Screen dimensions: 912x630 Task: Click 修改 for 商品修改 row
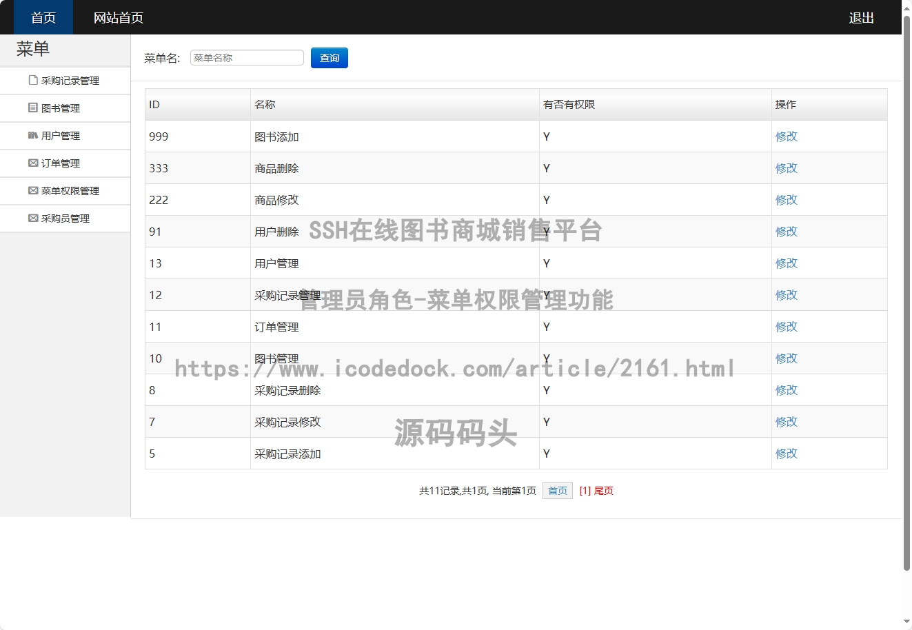pyautogui.click(x=787, y=200)
